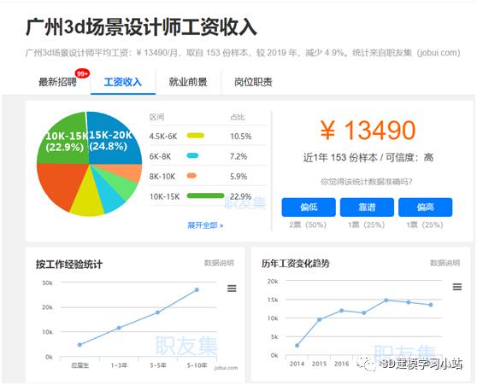Open experience chart hamburger menu
Viewport: 477px width, 385px height.
point(232,288)
